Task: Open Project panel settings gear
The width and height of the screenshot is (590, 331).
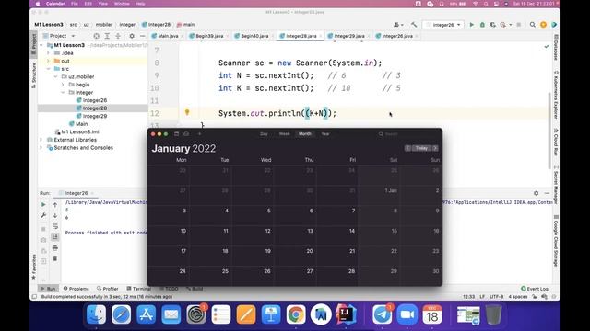Action: coord(132,36)
